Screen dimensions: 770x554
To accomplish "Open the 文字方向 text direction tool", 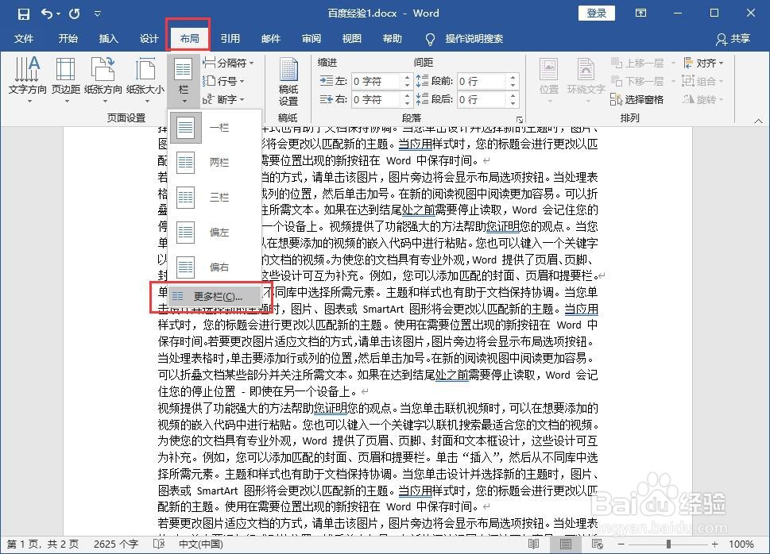I will click(28, 80).
